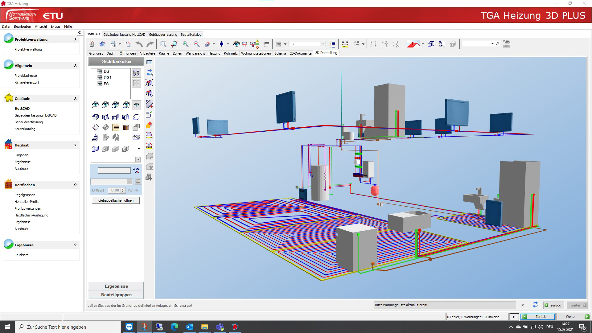Select first eye detail level icon
Screen dimensions: 592x333
95,105
